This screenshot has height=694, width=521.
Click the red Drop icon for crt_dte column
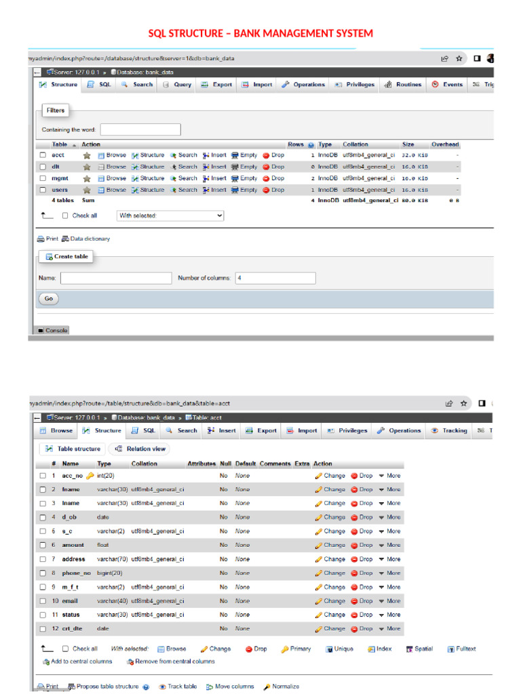[x=354, y=629]
